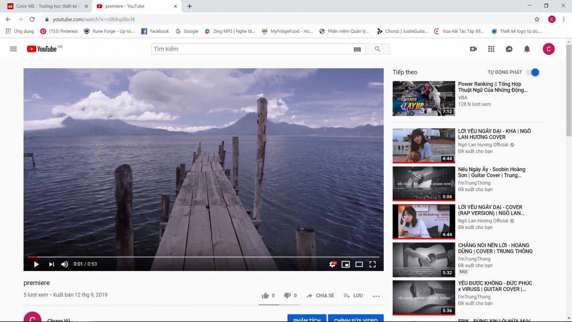Open the Ngô Lan Hương Official channel under KHA cover
This screenshot has height=322, width=572.
pos(483,145)
